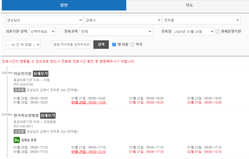The width and height of the screenshot is (249, 159).
Task: Click the 이승민의원 clinic name
Action: pyautogui.click(x=22, y=73)
